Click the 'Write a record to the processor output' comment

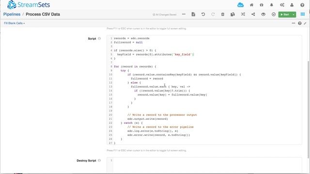(162, 115)
